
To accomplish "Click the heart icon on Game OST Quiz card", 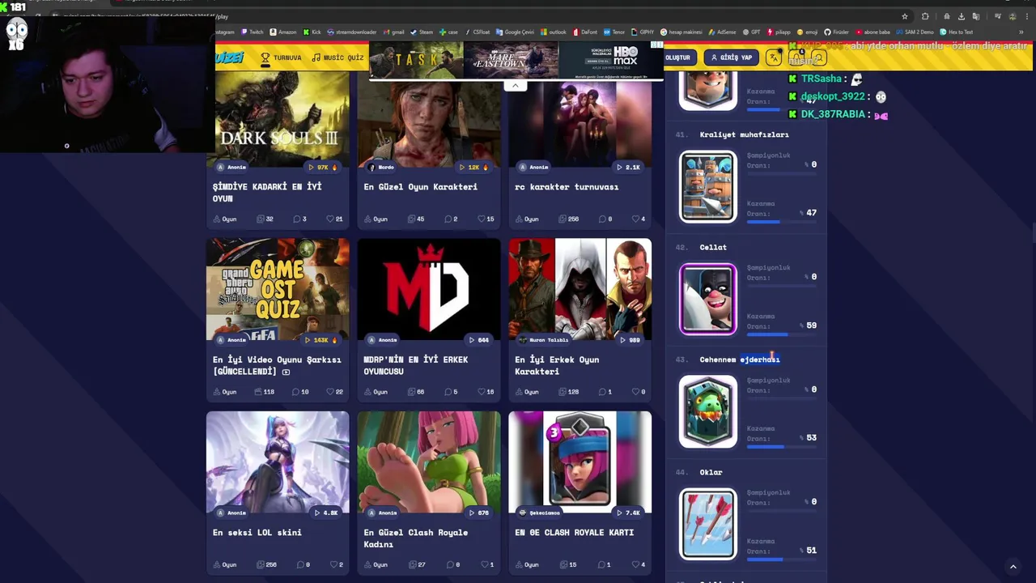I will pos(329,392).
